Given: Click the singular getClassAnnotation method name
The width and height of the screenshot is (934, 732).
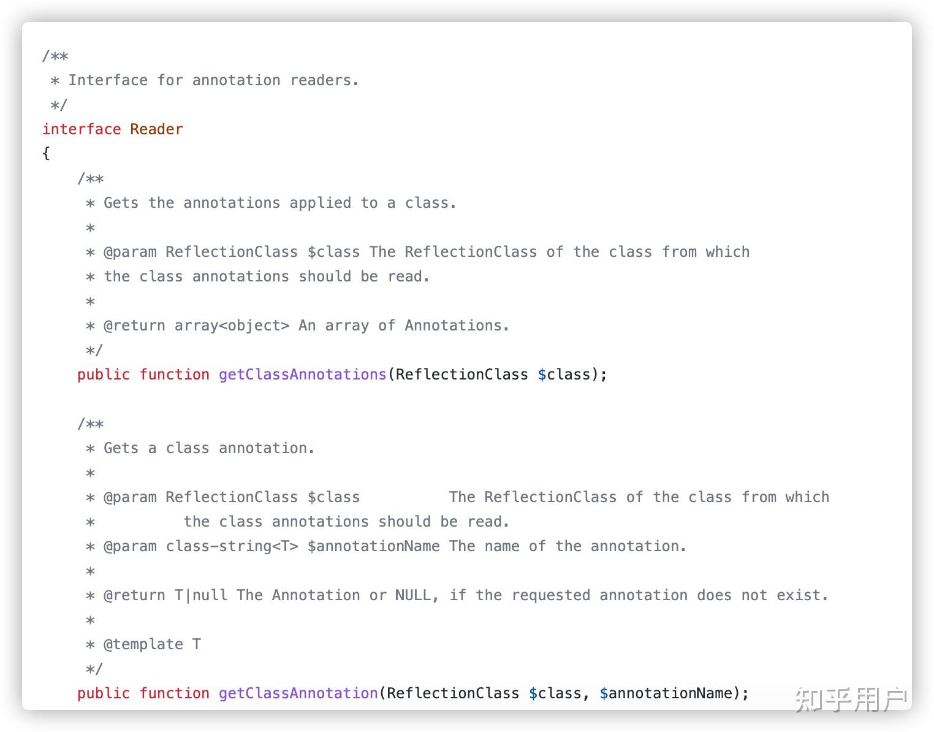Looking at the screenshot, I should (298, 693).
